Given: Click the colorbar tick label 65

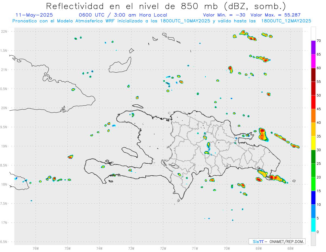Looking at the screenshot, I should [319, 54].
